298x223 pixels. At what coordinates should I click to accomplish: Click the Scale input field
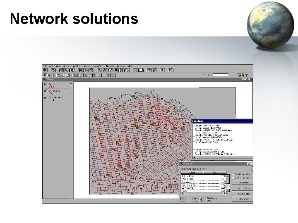(x=221, y=75)
